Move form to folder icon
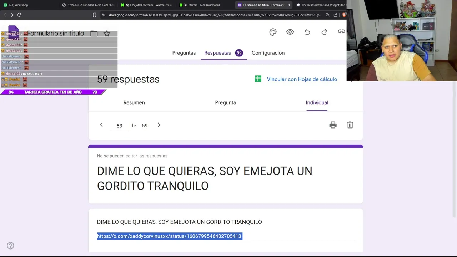 click(94, 34)
